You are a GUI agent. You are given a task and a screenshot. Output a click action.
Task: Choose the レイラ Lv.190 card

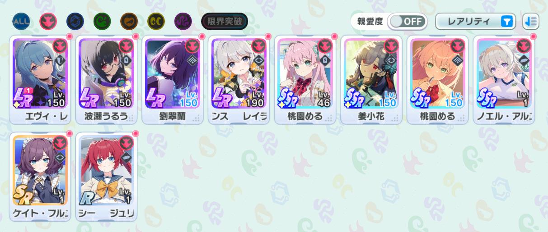coord(239,80)
